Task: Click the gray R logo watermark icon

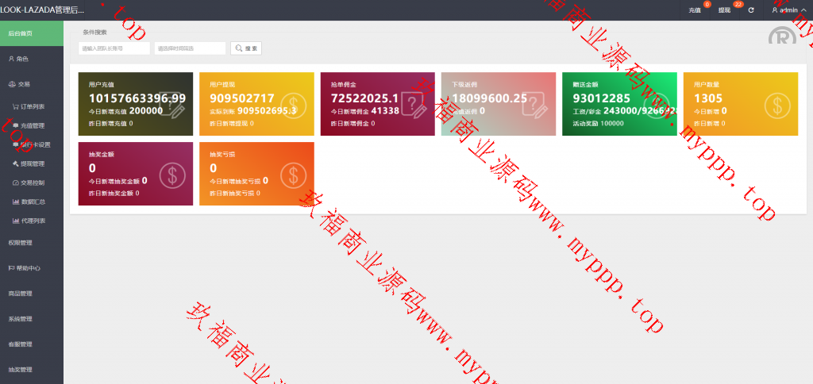Action: (781, 38)
